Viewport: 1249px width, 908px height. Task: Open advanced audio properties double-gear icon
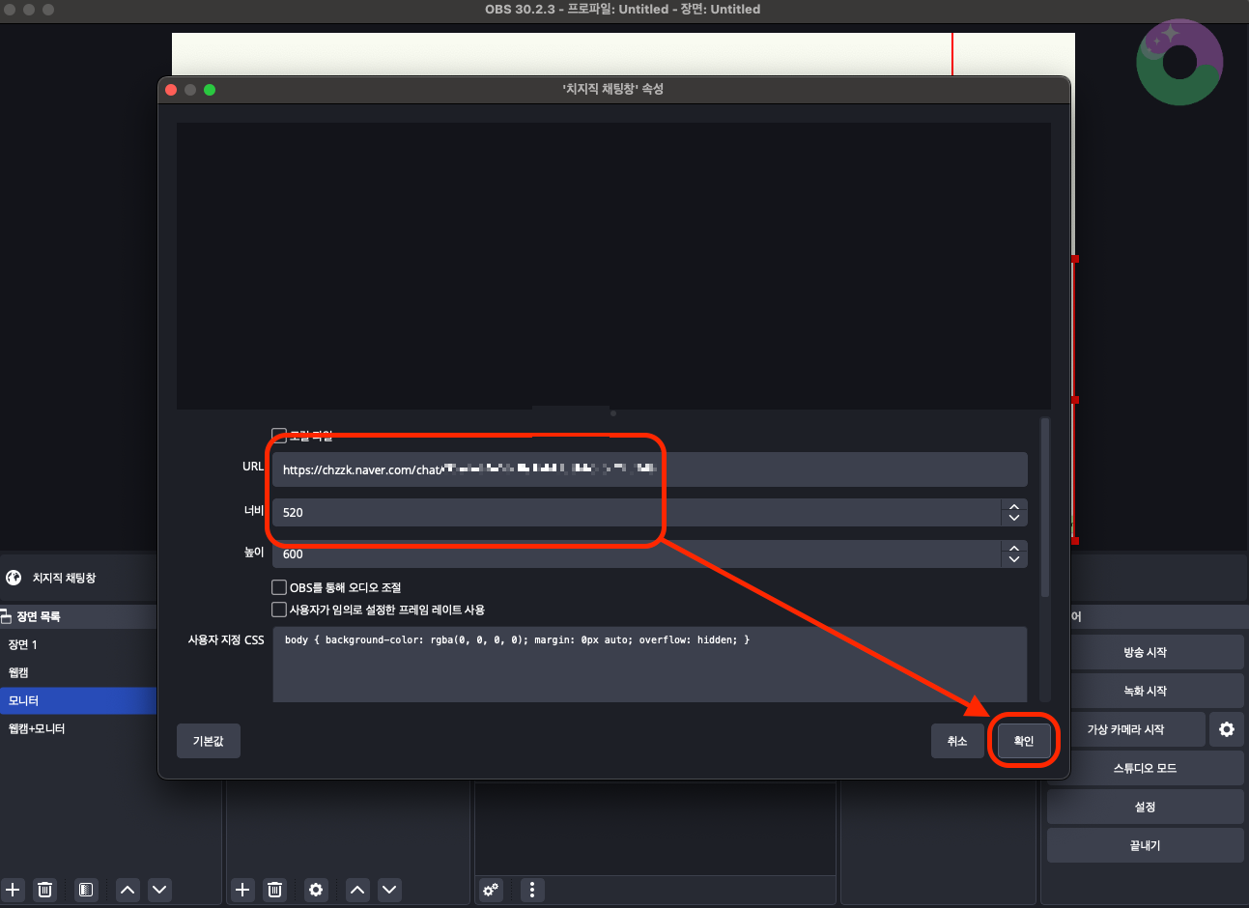click(x=492, y=890)
